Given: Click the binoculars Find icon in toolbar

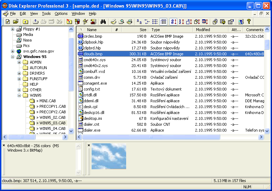Looking at the screenshot, I should 103,22.
